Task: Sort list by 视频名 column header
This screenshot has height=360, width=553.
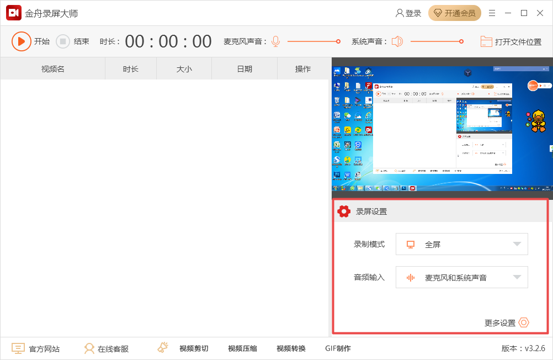Action: click(x=53, y=69)
